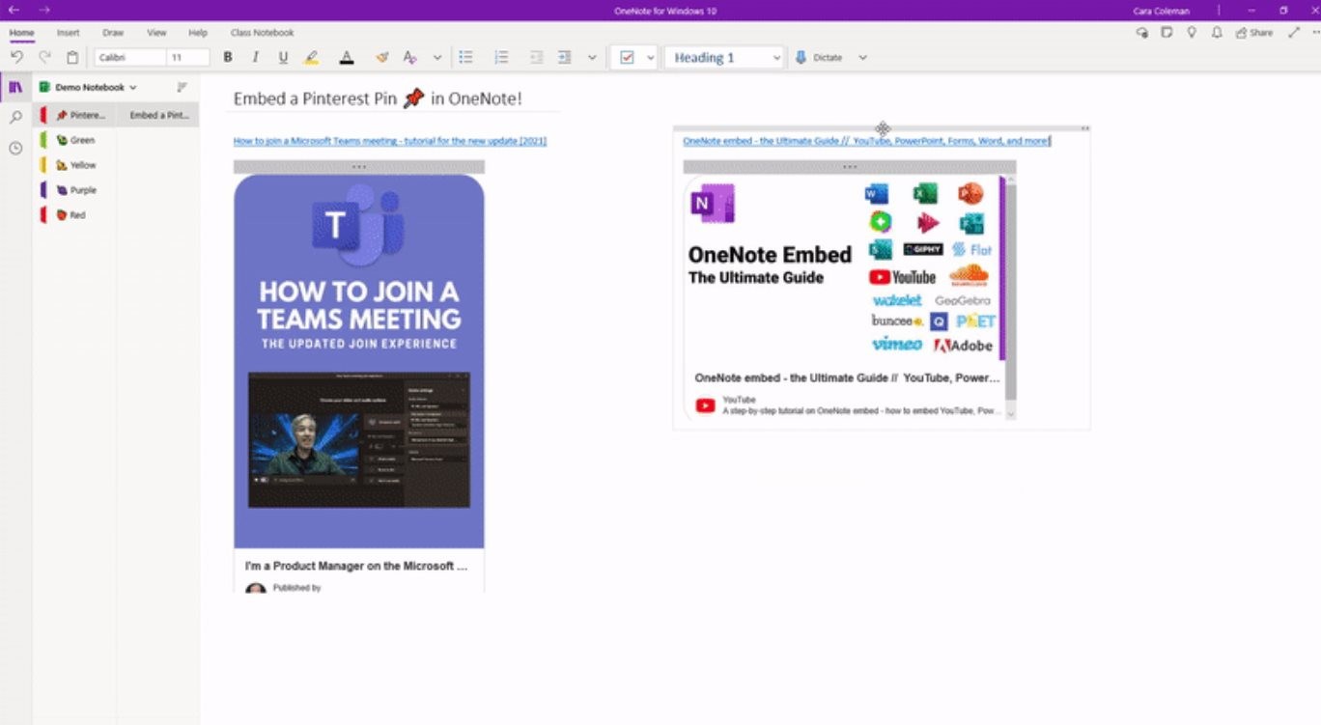
Task: Open the OneNote embed Ultimate Guide link
Action: click(x=865, y=141)
